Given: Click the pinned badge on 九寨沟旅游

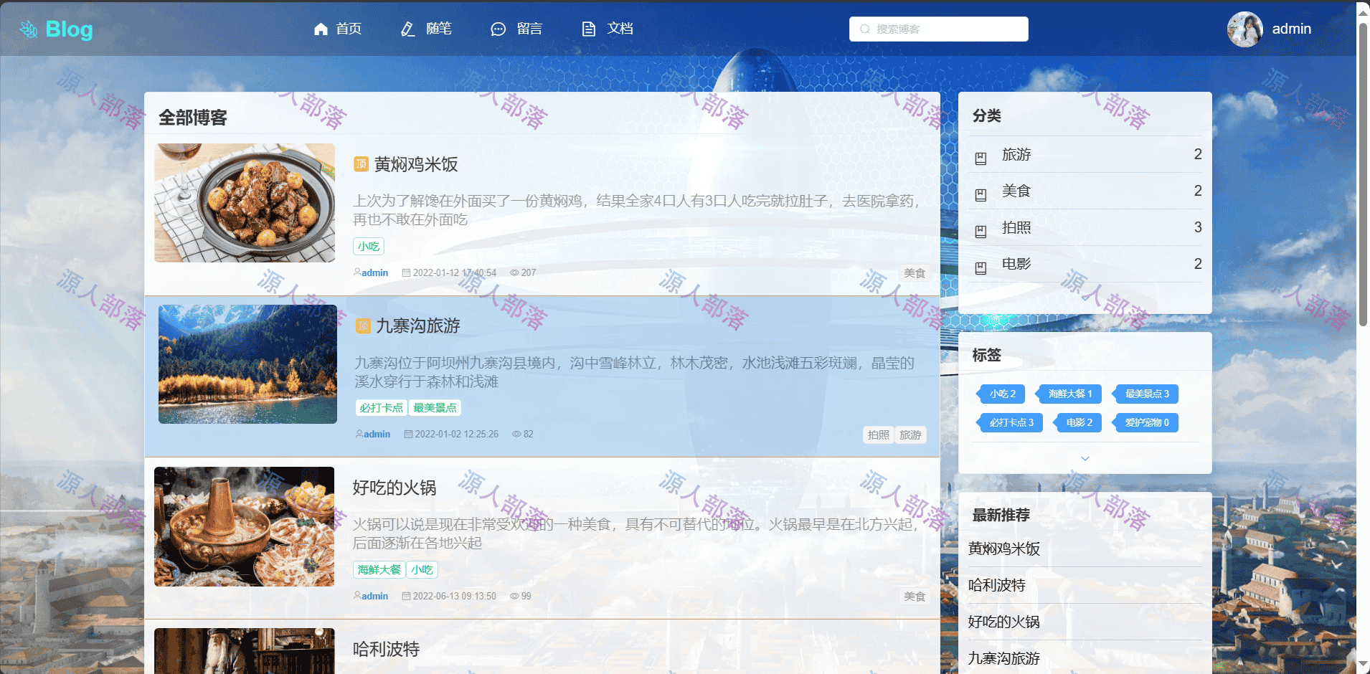Looking at the screenshot, I should (363, 326).
